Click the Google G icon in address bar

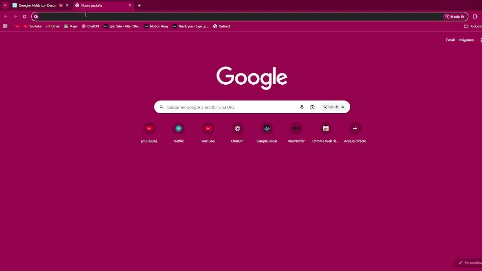point(36,17)
